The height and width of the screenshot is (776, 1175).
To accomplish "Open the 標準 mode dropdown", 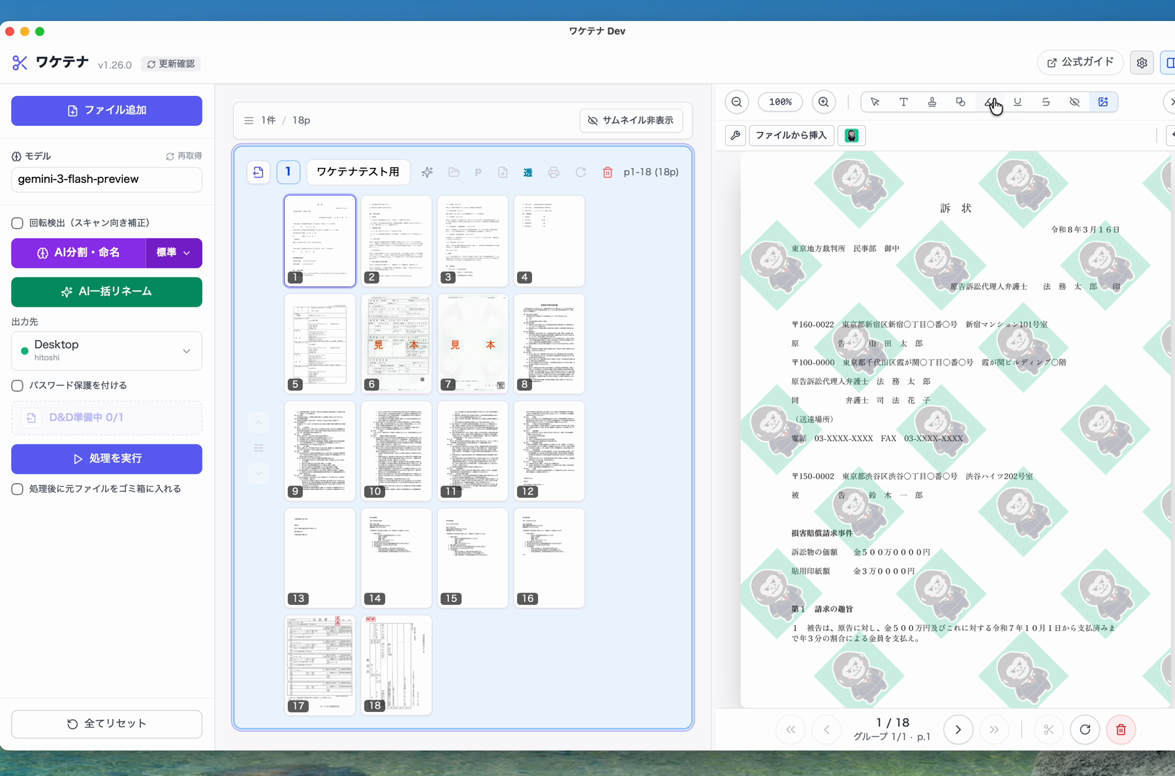I will pos(174,253).
